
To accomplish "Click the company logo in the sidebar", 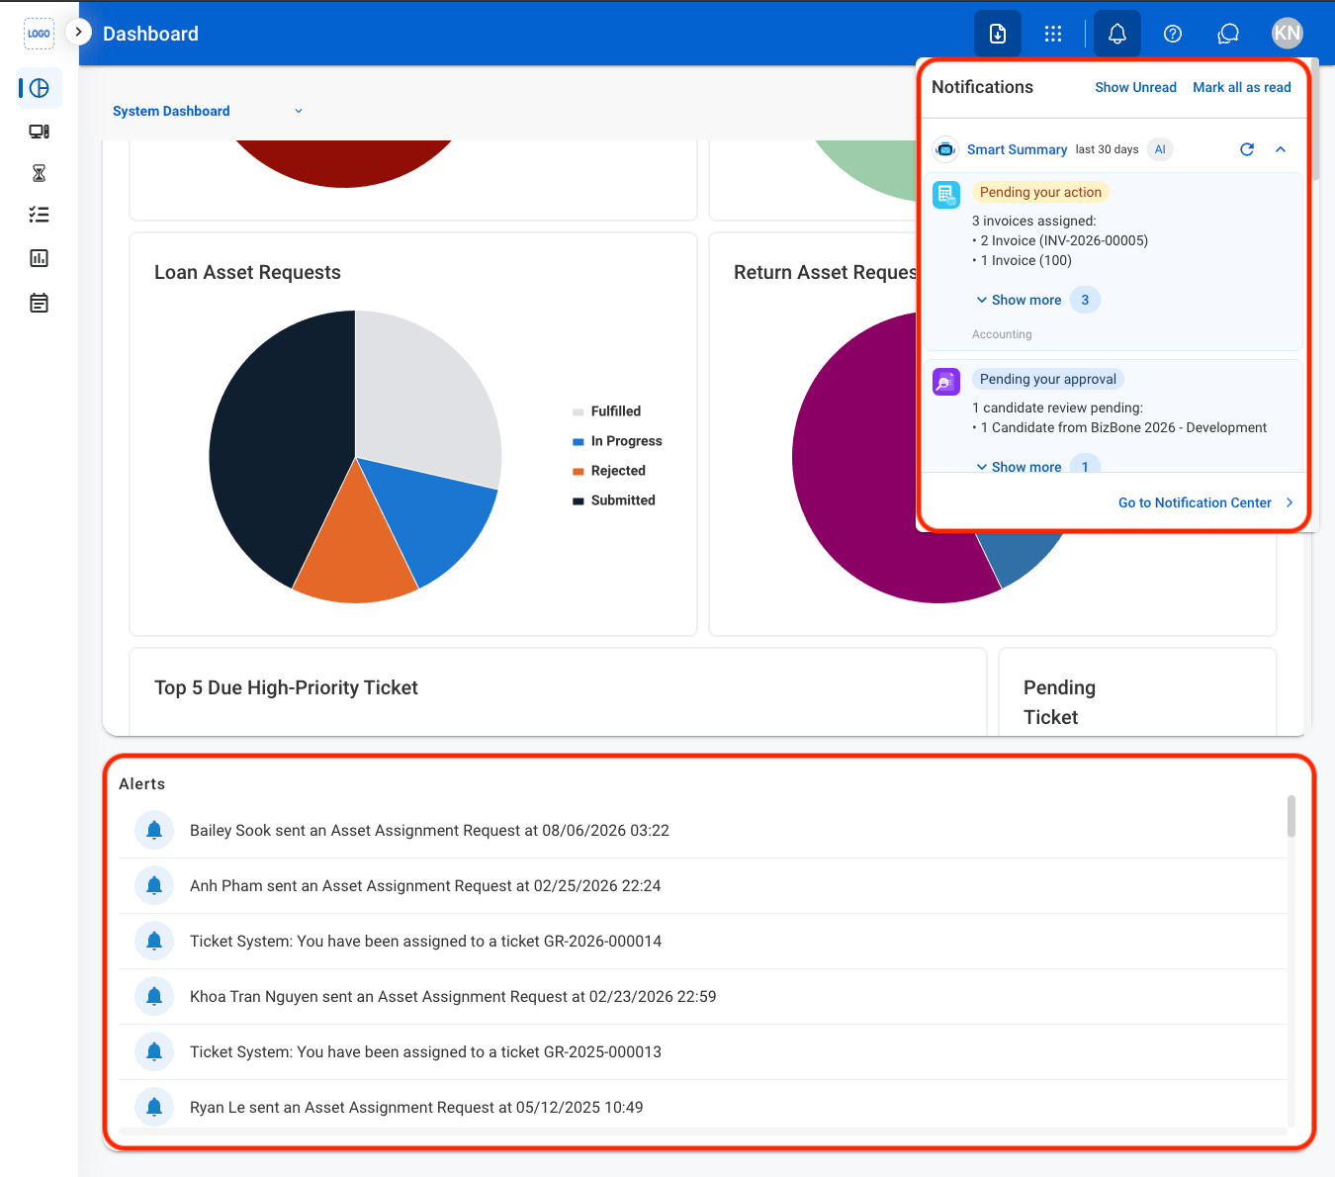I will pyautogui.click(x=39, y=33).
